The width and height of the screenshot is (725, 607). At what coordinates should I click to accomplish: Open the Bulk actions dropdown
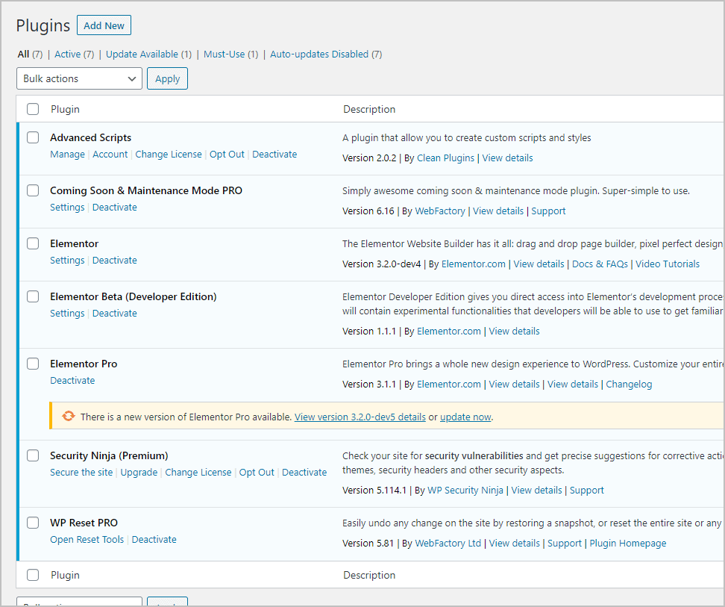[x=79, y=78]
